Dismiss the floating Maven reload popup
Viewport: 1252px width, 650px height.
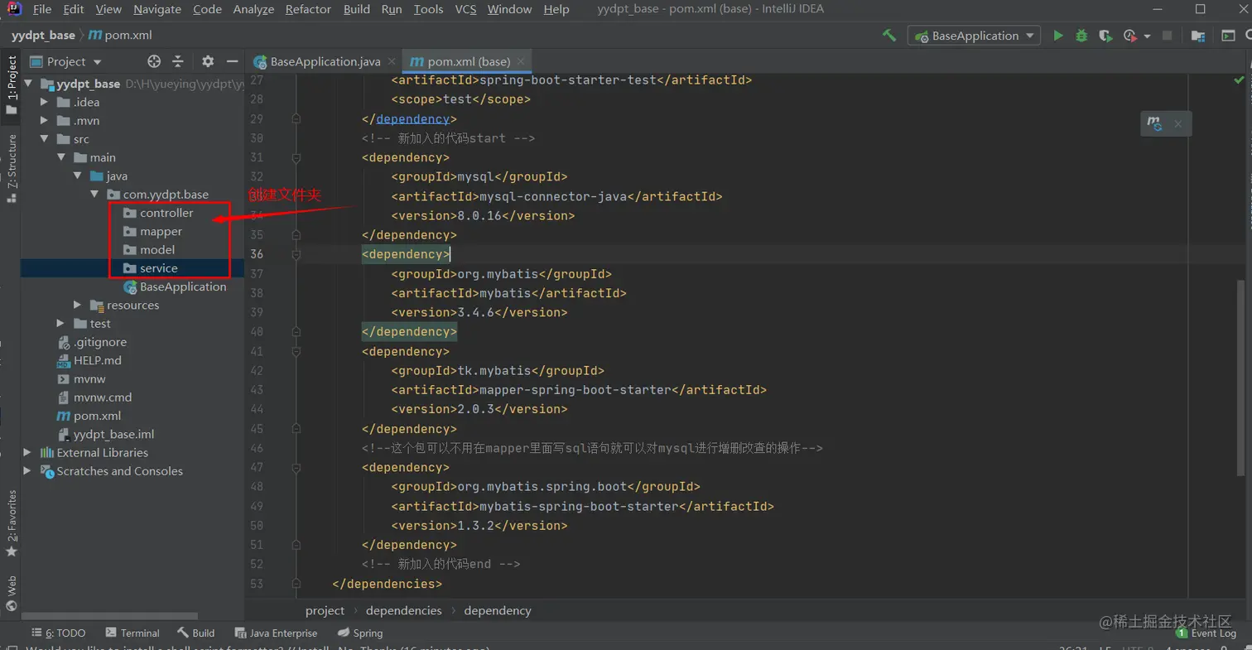1177,124
